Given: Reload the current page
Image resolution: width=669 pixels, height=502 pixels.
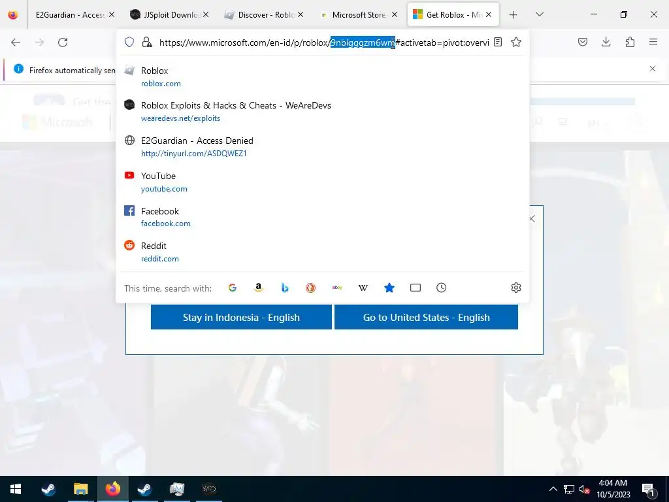Looking at the screenshot, I should (x=63, y=42).
